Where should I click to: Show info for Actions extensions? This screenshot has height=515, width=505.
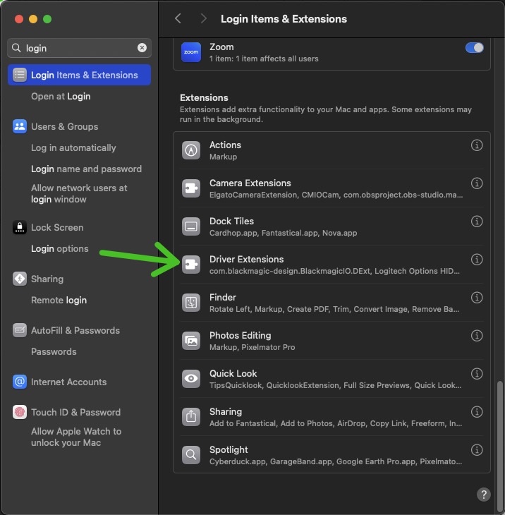pyautogui.click(x=476, y=145)
